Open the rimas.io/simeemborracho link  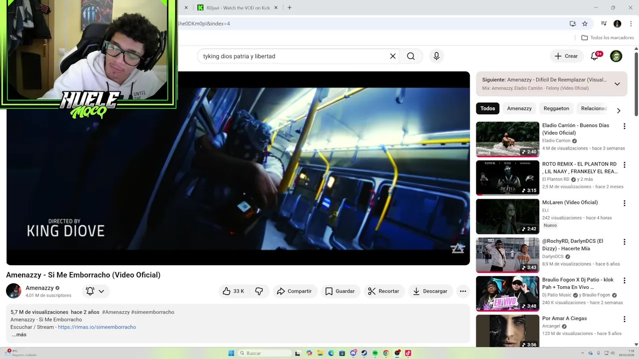click(97, 327)
